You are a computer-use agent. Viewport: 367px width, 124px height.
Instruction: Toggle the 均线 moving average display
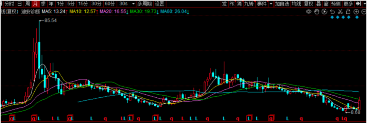pos(296,4)
